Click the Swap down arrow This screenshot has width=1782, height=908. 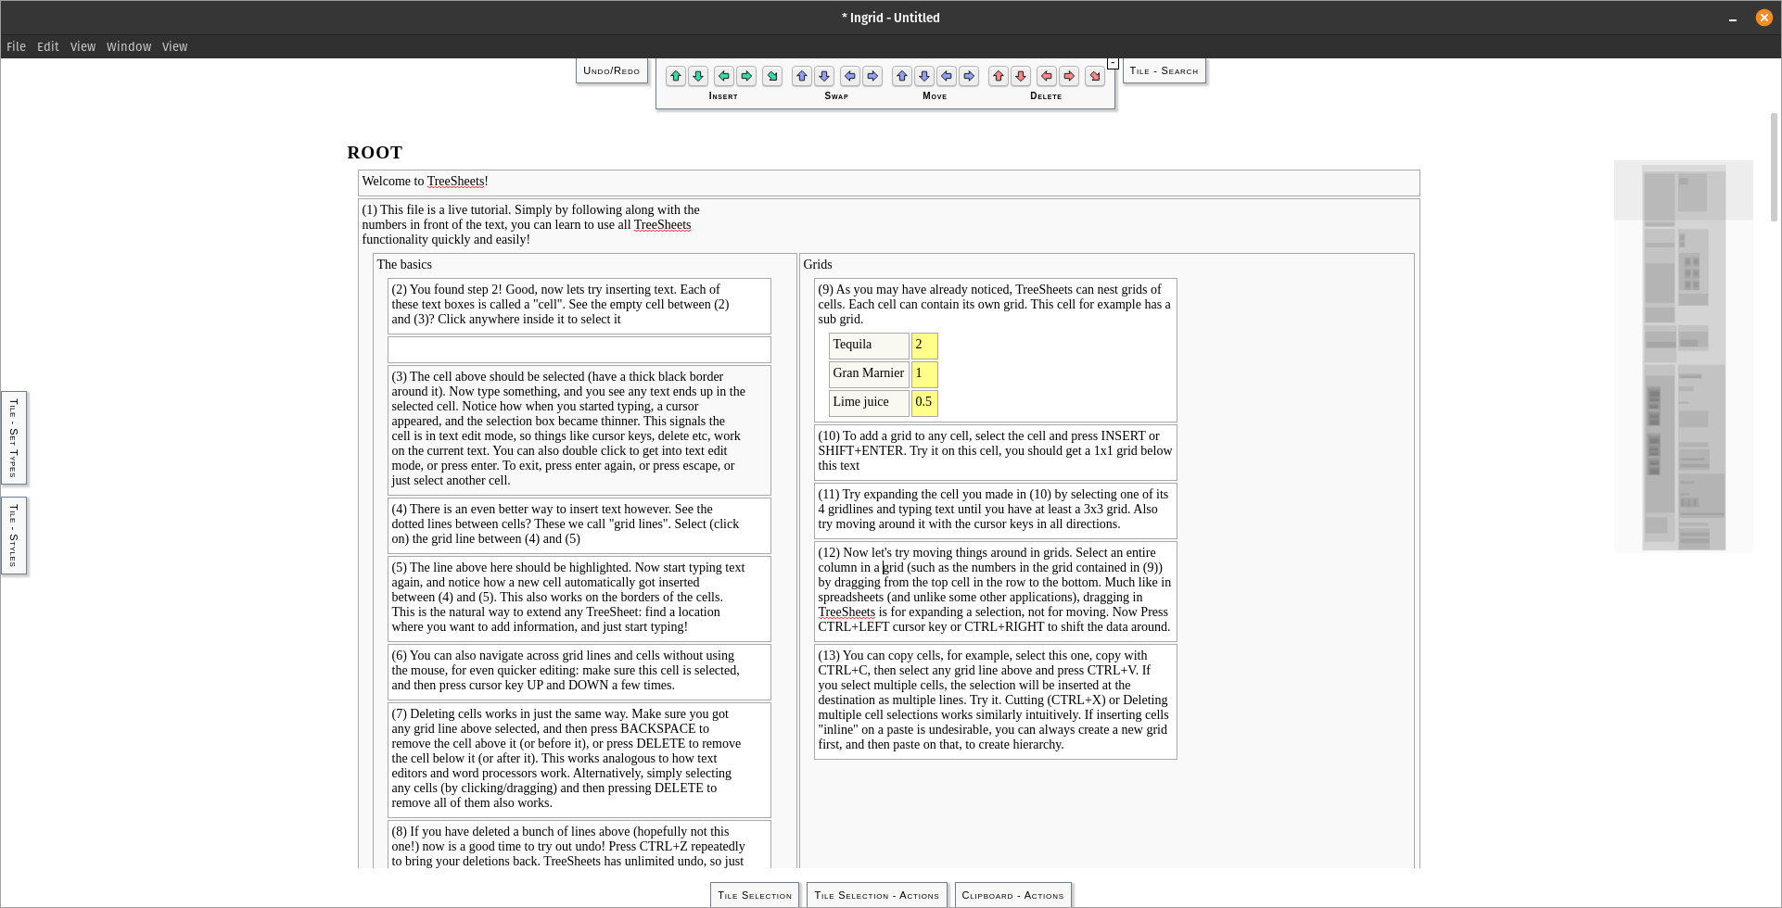(824, 76)
